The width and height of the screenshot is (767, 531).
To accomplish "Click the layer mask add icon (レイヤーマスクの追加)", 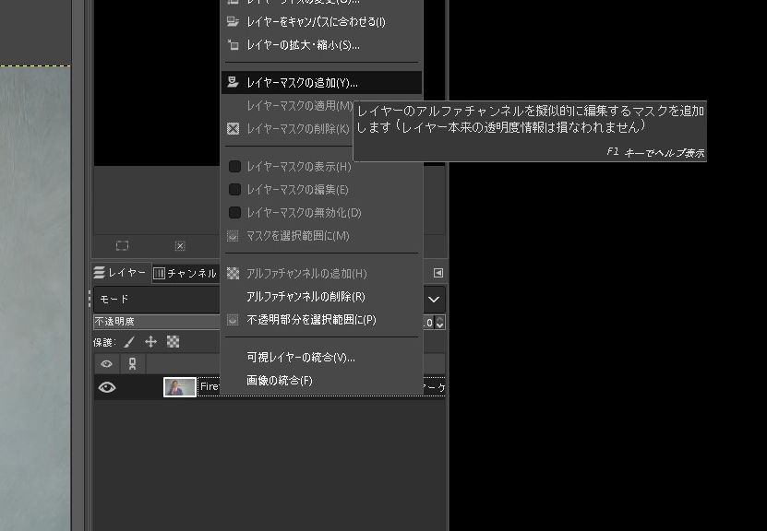I will click(233, 82).
